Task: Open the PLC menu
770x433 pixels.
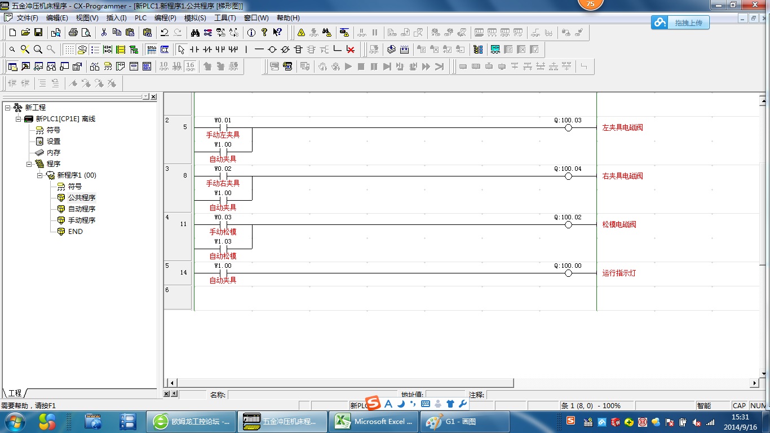Action: (x=140, y=18)
